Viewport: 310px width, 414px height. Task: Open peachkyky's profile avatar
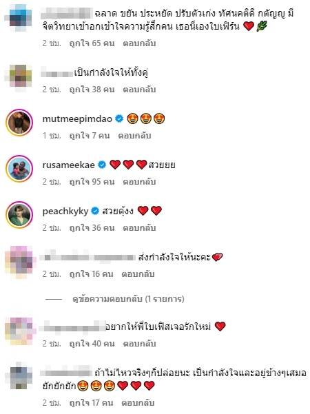tap(19, 215)
